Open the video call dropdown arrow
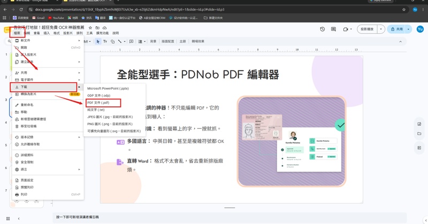Image resolution: width=428 pixels, height=224 pixels. [x=351, y=29]
